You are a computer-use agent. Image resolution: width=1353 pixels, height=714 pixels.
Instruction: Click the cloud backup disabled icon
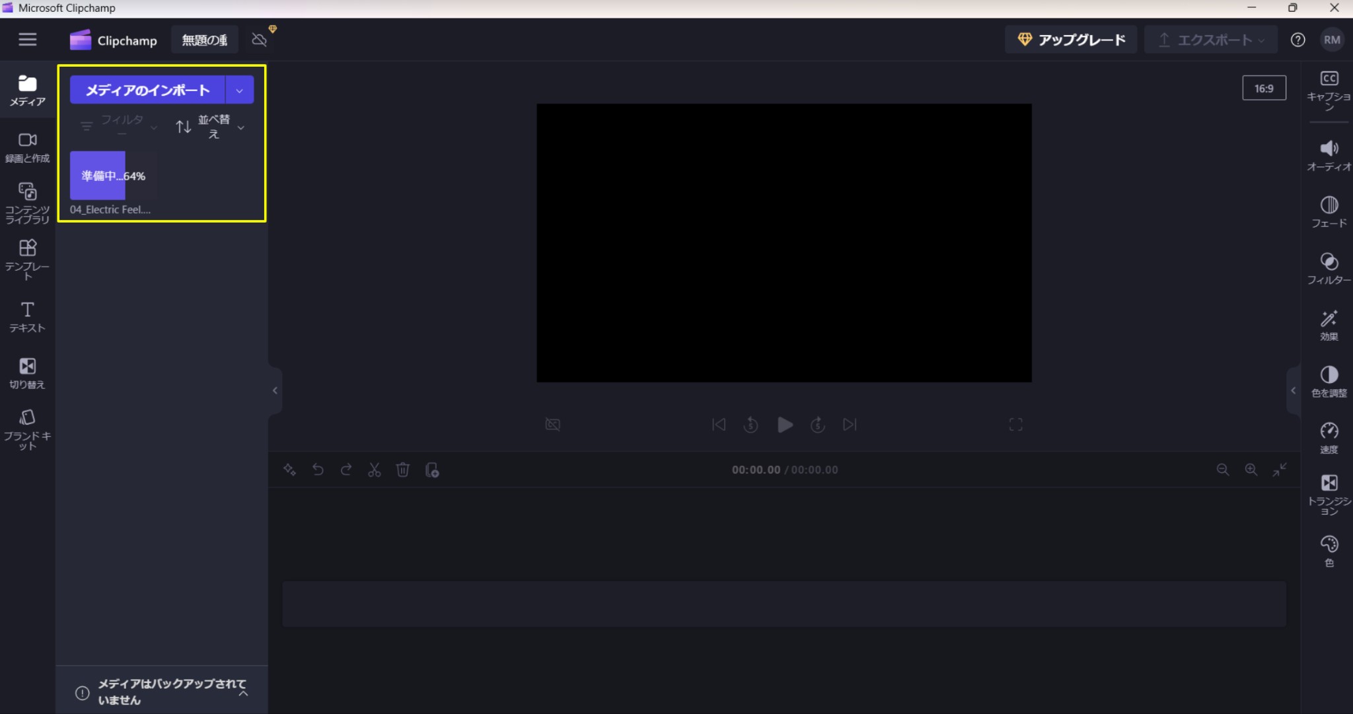259,40
